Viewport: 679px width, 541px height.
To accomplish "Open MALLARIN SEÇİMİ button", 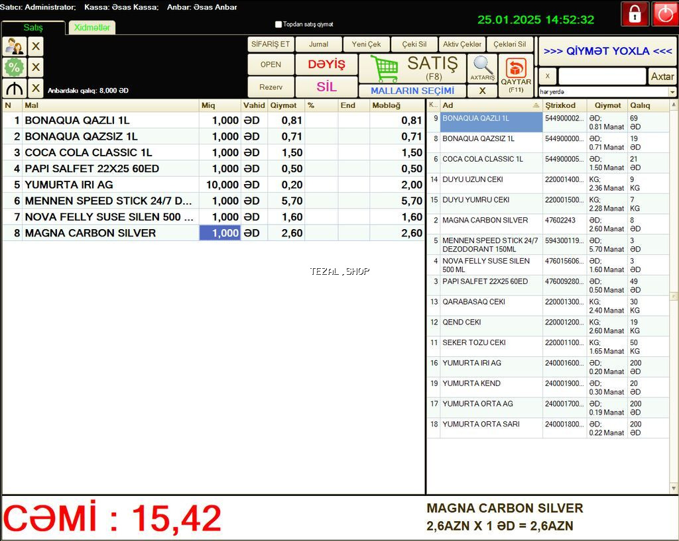I will 412,91.
